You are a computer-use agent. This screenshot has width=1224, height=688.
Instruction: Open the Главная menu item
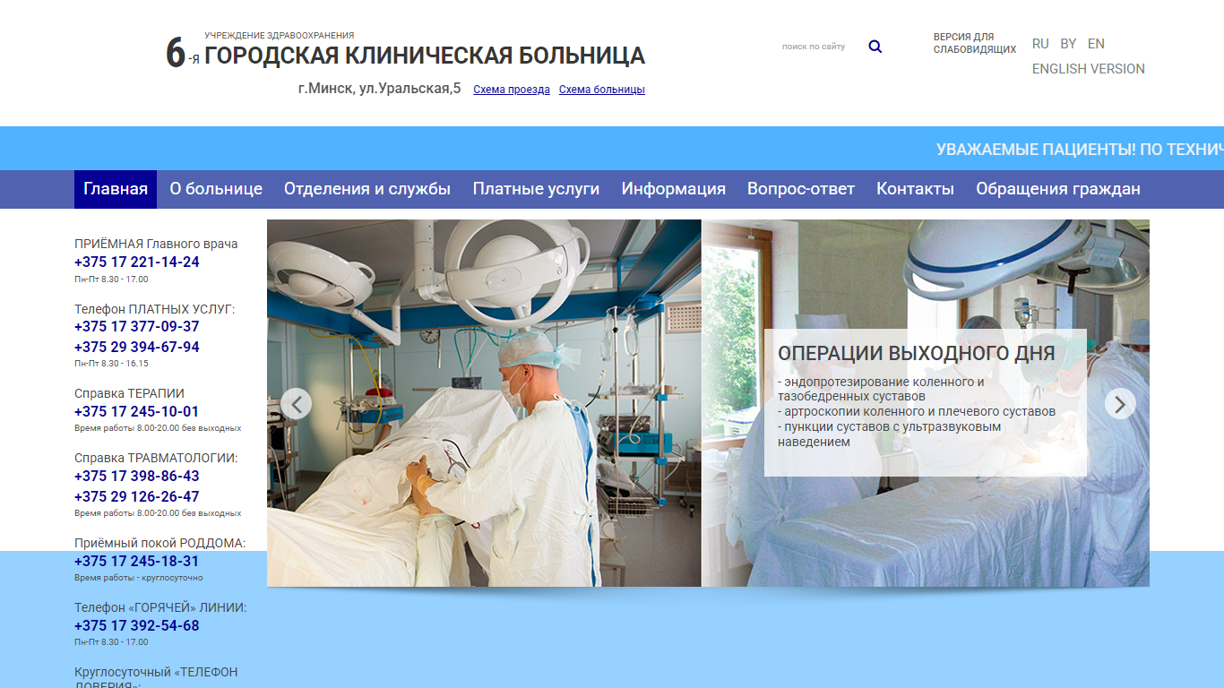(x=116, y=189)
